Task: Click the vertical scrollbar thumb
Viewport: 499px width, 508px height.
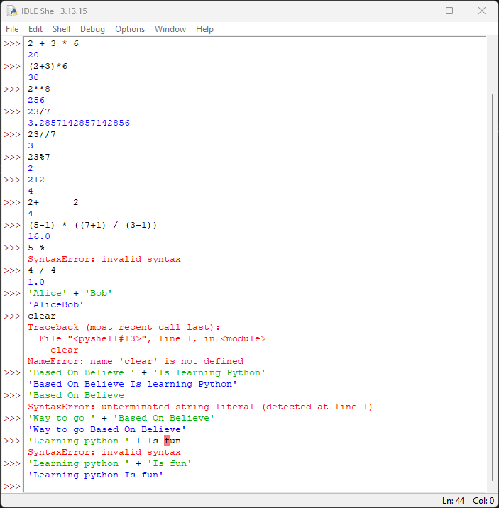Action: [x=493, y=287]
